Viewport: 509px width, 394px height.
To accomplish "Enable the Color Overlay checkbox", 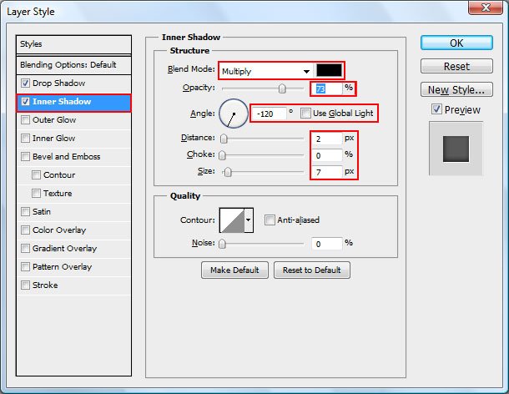I will pyautogui.click(x=25, y=230).
